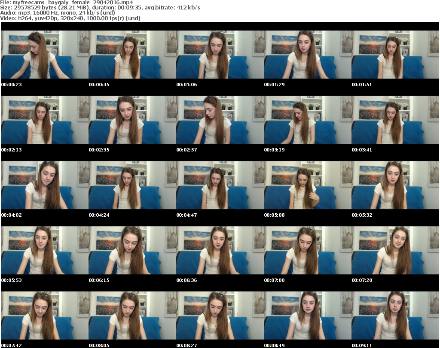Click the timestamp text 00:04:02
Image resolution: width=440 pixels, height=348 pixels.
(12, 215)
